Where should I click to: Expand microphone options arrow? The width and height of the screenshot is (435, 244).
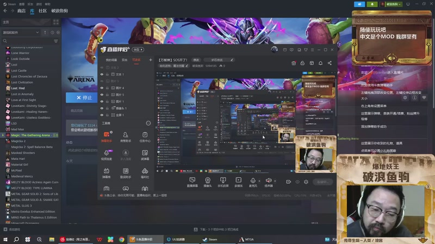[x=259, y=181]
